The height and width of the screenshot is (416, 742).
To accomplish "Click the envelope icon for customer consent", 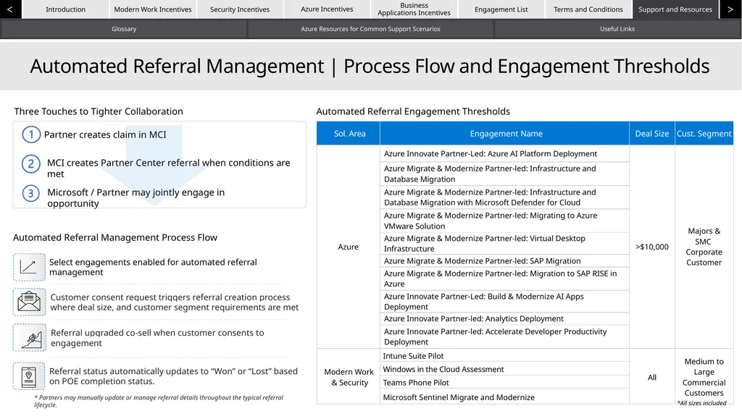I will pos(29,302).
